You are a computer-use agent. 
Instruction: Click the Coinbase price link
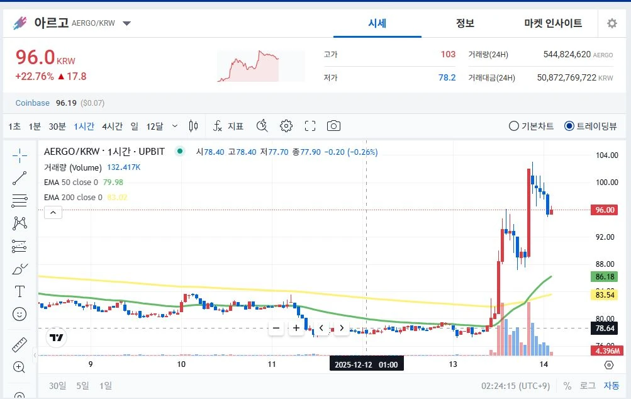[x=32, y=103]
